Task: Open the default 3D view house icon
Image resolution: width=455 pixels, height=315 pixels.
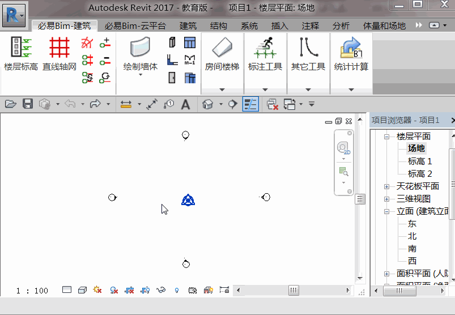Action: pyautogui.click(x=207, y=104)
